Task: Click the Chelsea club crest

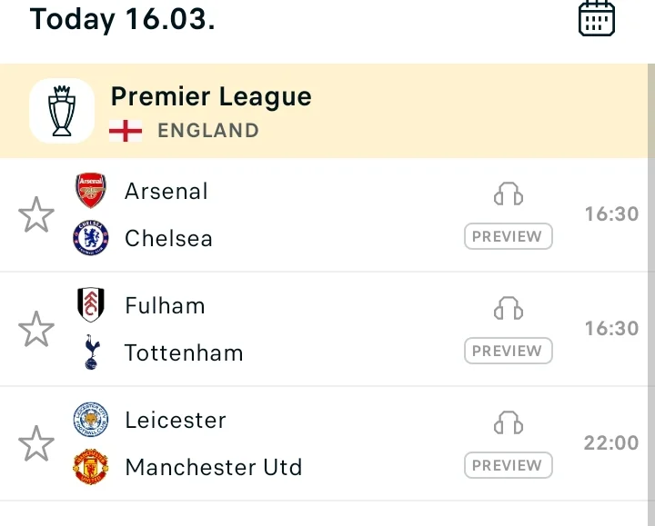Action: [91, 238]
